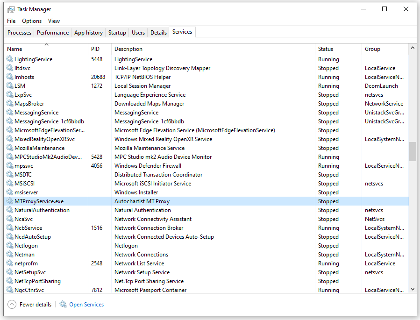420x320 pixels.
Task: Open the File menu
Action: tap(11, 21)
